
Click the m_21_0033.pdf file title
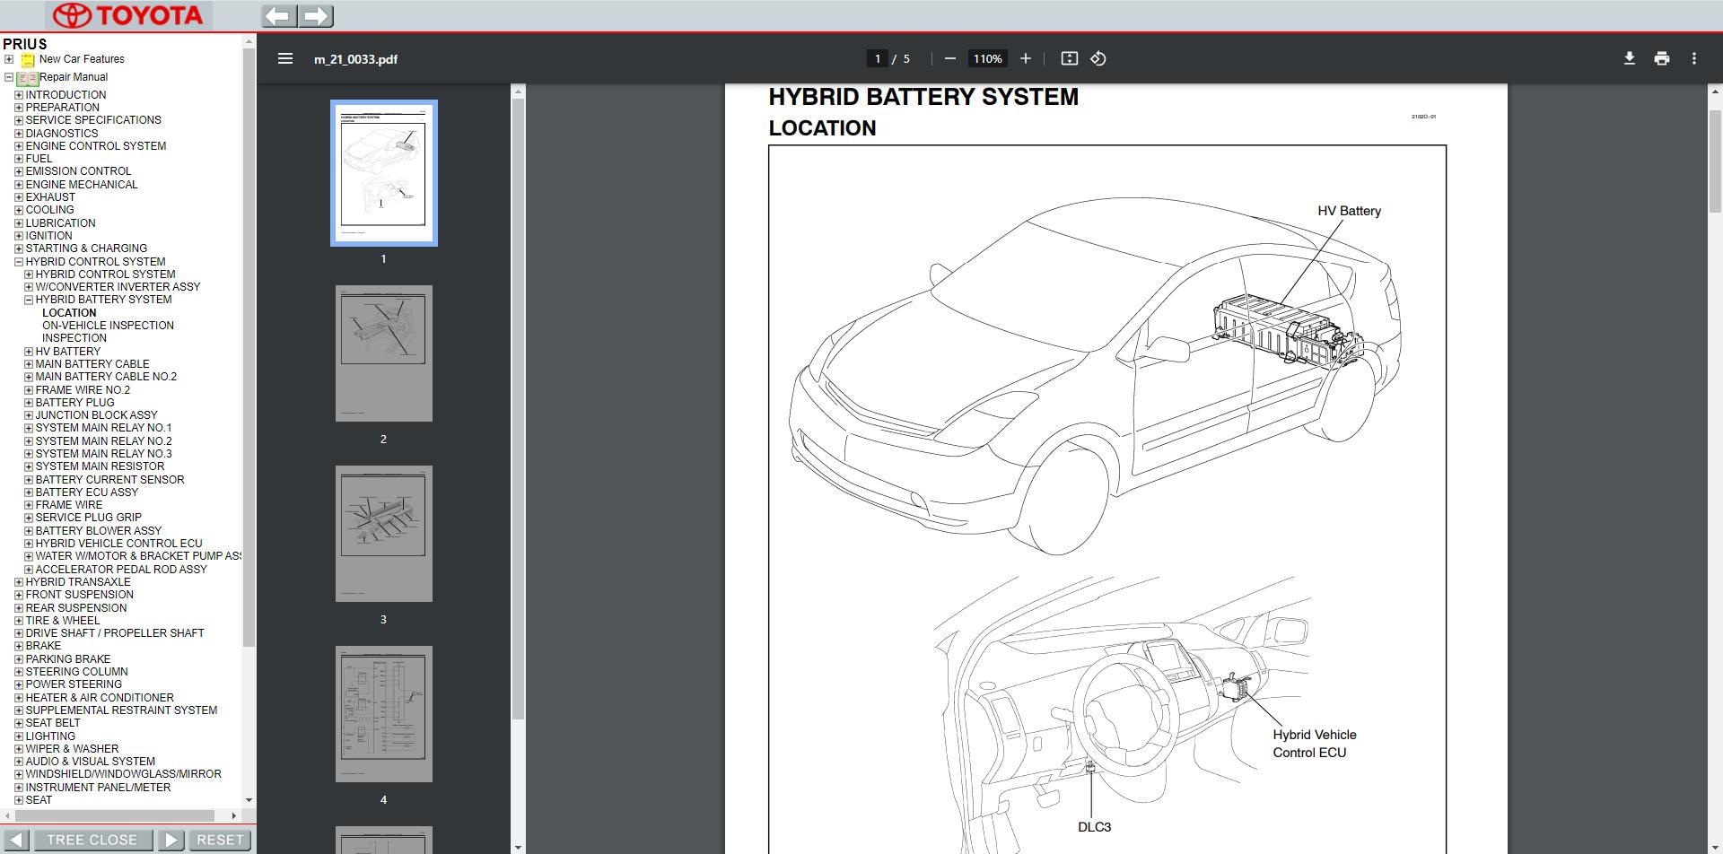click(355, 59)
